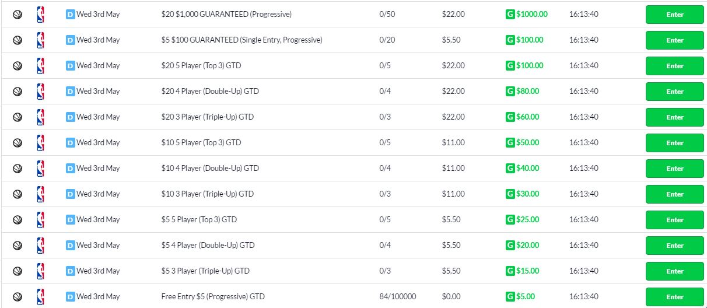Enter the $5 5 Player Top 3 contest

tap(675, 220)
